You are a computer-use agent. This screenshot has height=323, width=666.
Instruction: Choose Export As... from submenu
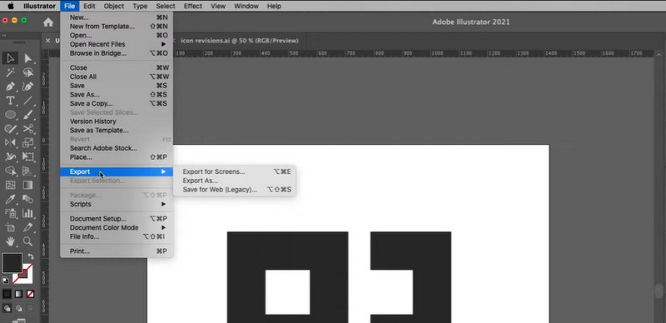point(235,181)
